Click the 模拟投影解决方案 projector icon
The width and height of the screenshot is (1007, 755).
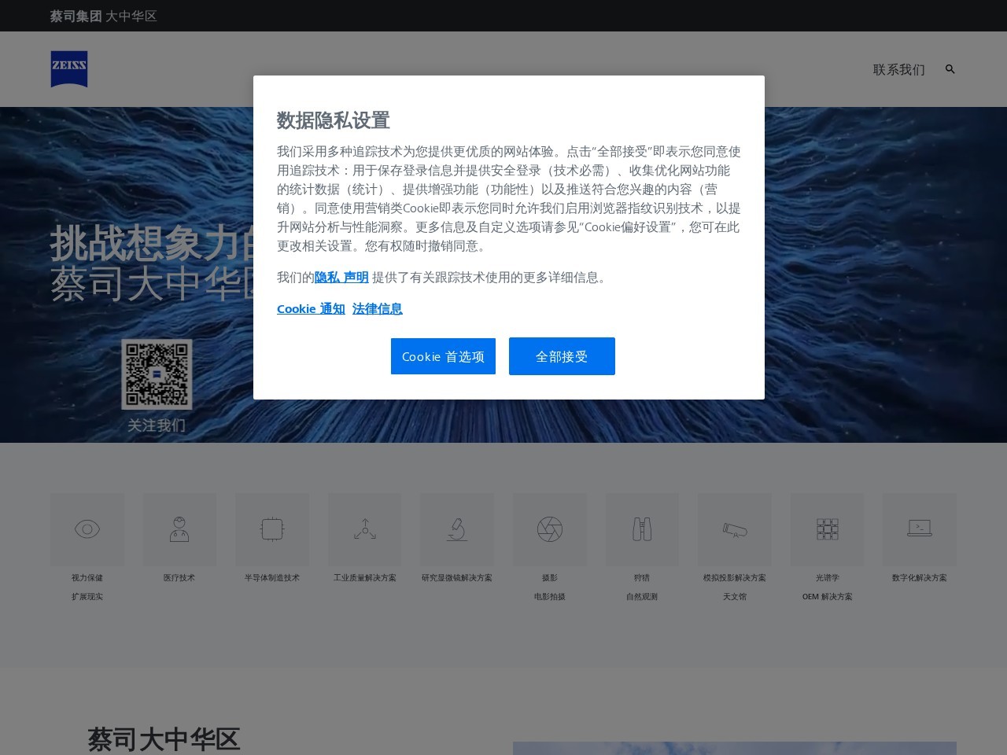[735, 529]
